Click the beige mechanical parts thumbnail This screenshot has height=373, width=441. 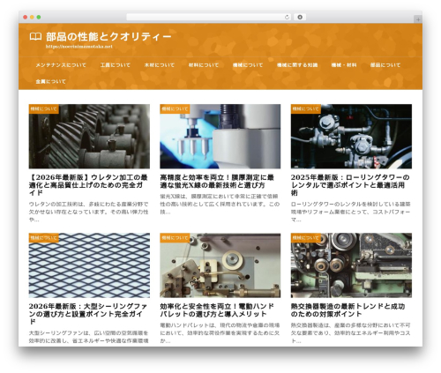tap(220, 265)
